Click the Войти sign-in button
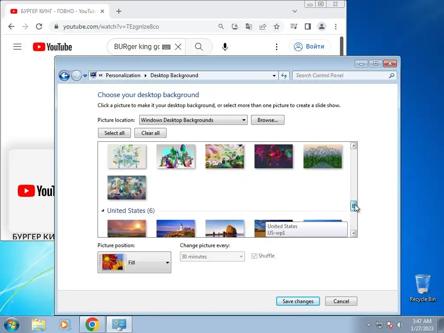This screenshot has height=333, width=444. 310,47
